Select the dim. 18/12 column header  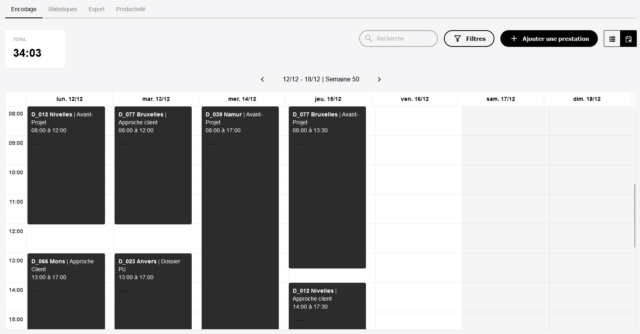click(587, 99)
